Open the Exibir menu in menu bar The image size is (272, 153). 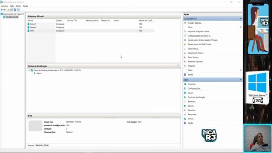18,6
